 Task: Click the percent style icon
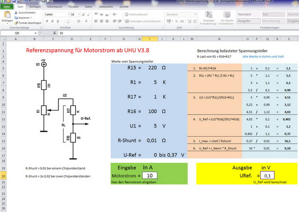pos(176,21)
